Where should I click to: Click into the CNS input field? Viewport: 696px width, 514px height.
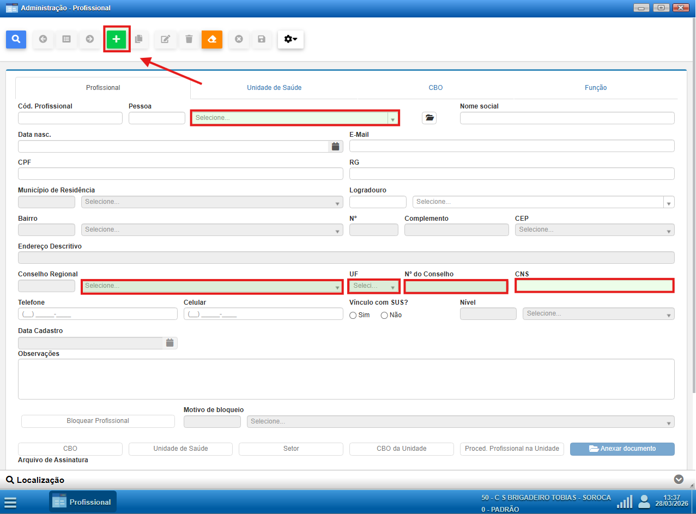click(x=594, y=286)
